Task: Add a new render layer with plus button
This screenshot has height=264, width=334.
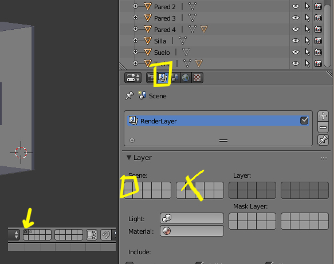Action: [323, 116]
